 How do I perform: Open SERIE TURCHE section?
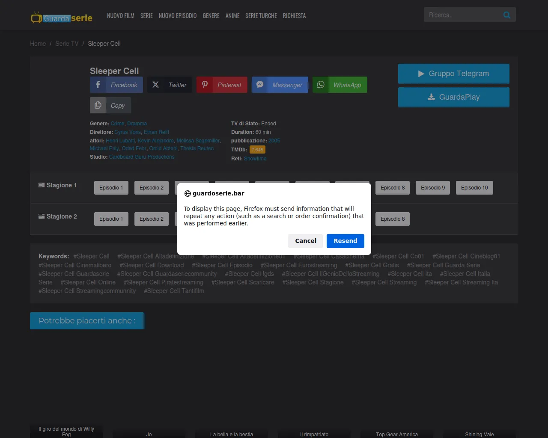[x=261, y=16]
